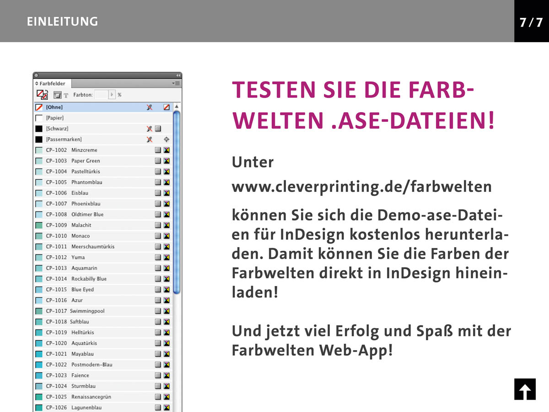This screenshot has height=412, width=549.
Task: Select the CP-1023 Faience entry
Action: pos(103,375)
